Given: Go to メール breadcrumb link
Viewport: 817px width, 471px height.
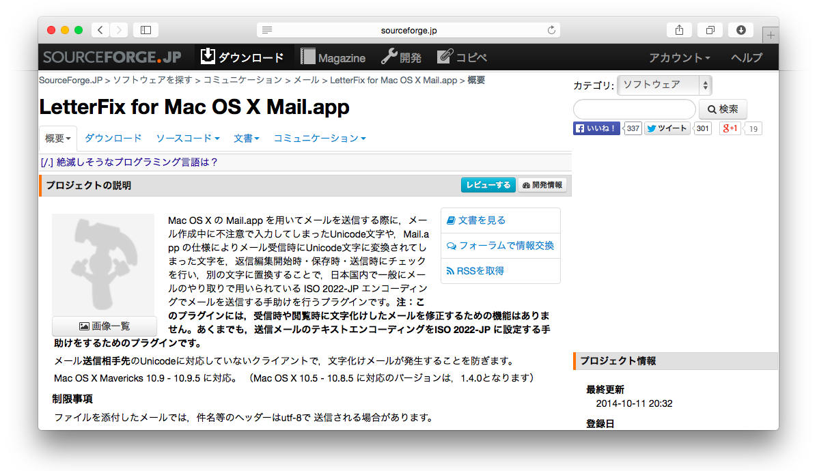Looking at the screenshot, I should coord(306,80).
